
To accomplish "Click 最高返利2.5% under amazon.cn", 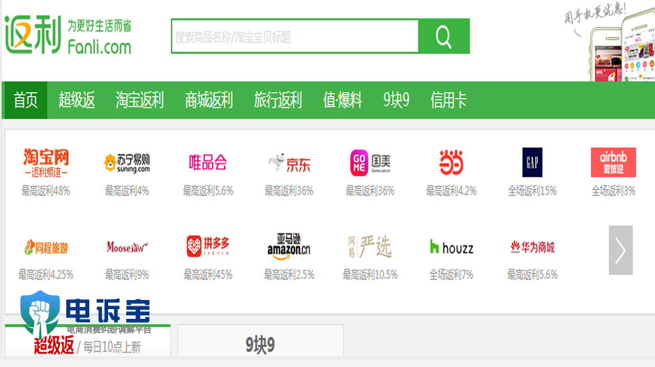I will [x=289, y=275].
